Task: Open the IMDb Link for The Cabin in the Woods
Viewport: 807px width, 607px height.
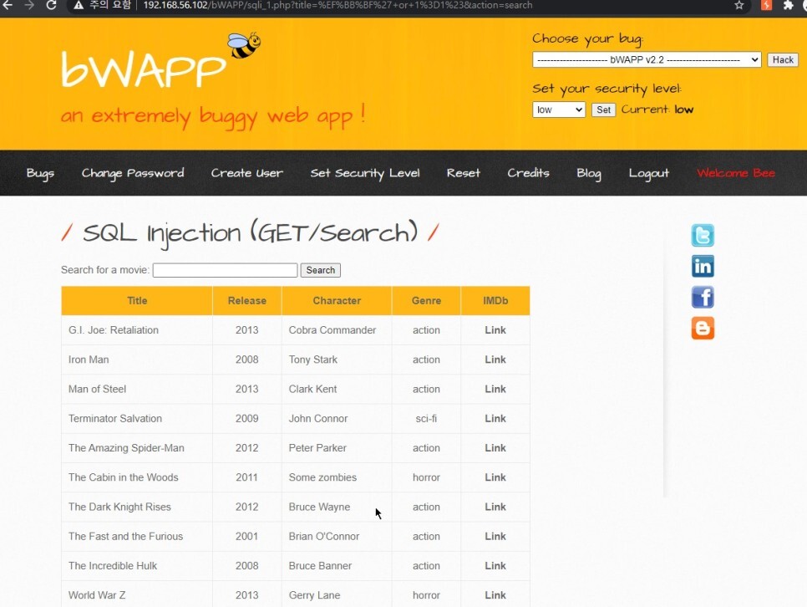Action: 495,477
